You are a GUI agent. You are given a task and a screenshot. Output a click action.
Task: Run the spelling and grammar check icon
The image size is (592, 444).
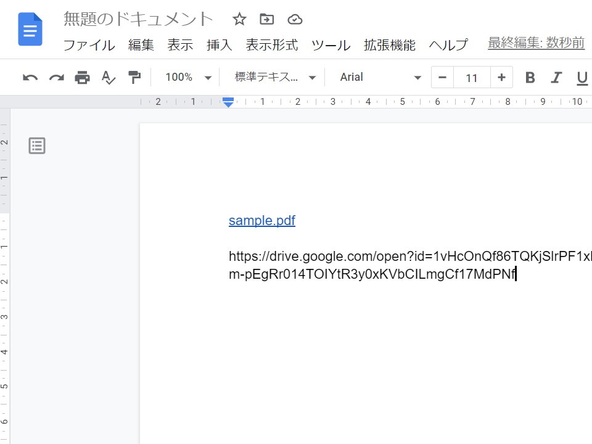coord(107,77)
